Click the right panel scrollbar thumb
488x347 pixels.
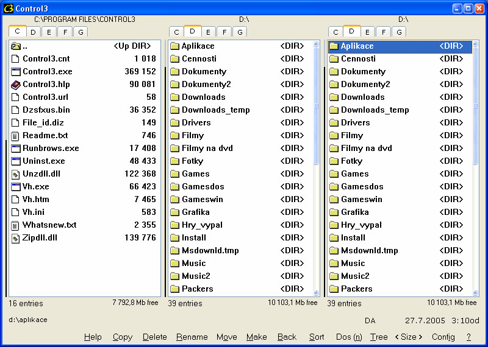[475, 106]
